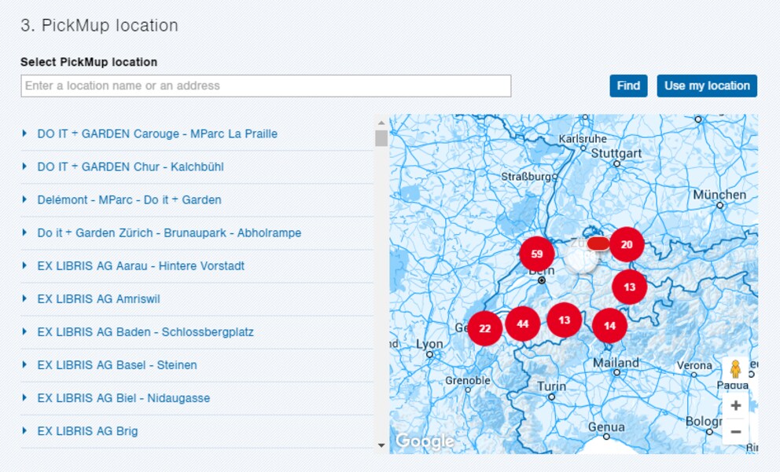
Task: Expand arrow for EX LIBRIS AG Baden
Action: pyautogui.click(x=24, y=331)
